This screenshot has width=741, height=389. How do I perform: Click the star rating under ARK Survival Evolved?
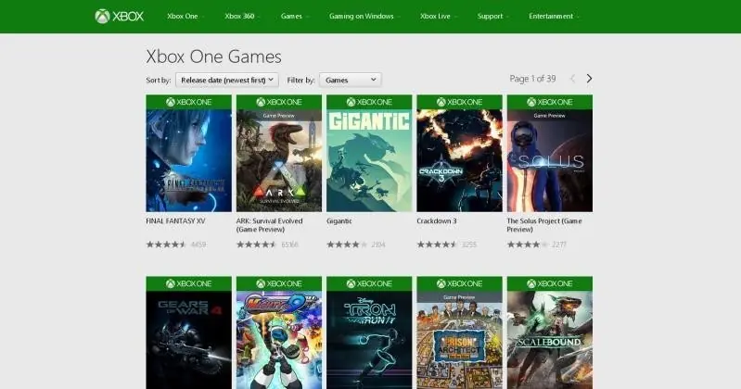point(257,245)
